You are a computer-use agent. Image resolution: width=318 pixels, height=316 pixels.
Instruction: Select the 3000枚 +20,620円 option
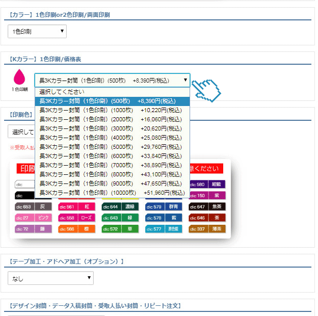pyautogui.click(x=112, y=128)
